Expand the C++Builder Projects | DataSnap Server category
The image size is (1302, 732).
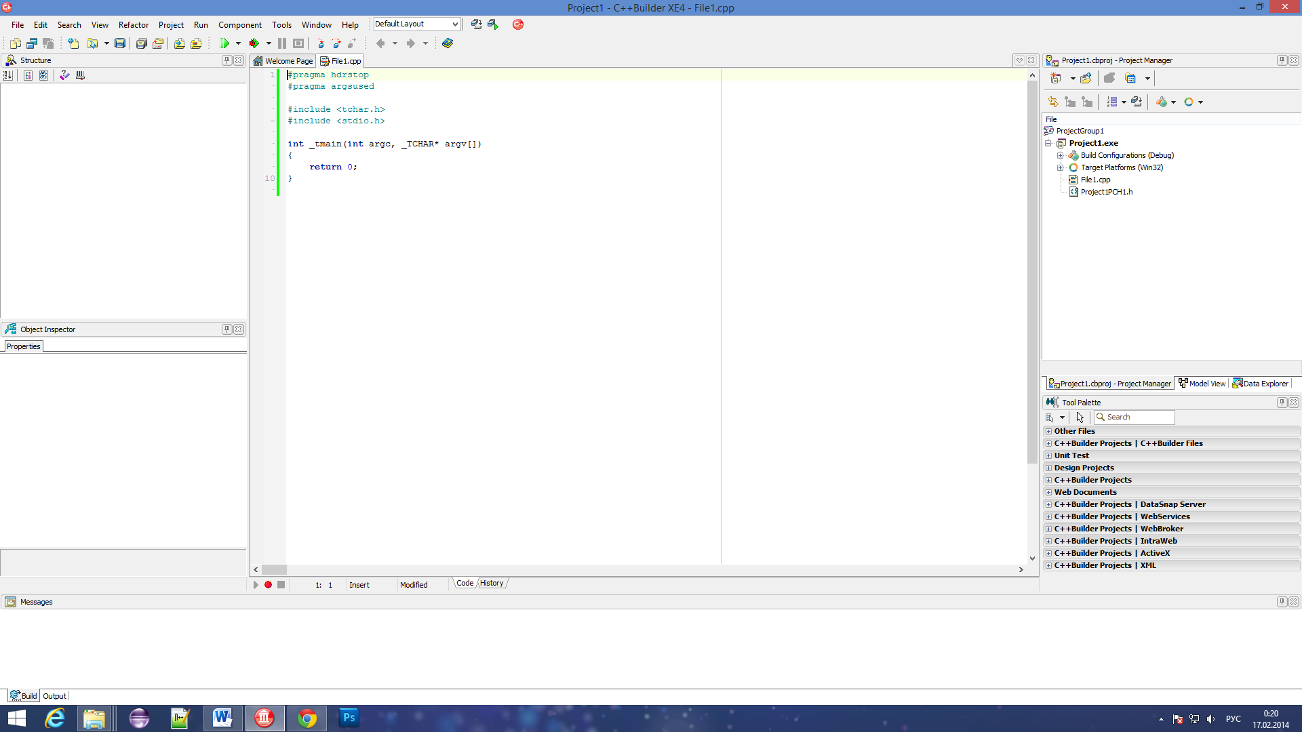tap(1048, 504)
